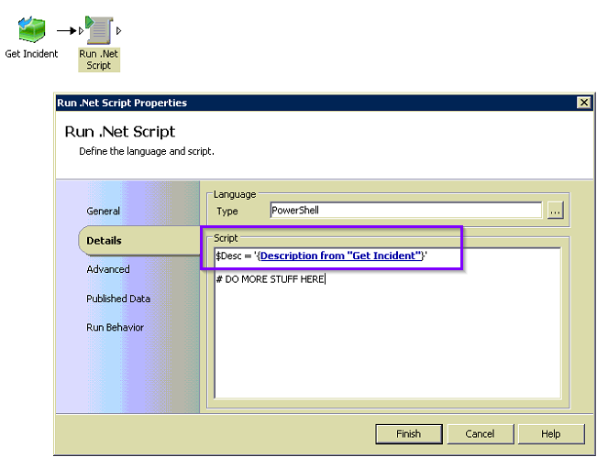Screen dimensions: 597x457
Task: Close the Run .Net Script Properties dialog
Action: tap(583, 103)
